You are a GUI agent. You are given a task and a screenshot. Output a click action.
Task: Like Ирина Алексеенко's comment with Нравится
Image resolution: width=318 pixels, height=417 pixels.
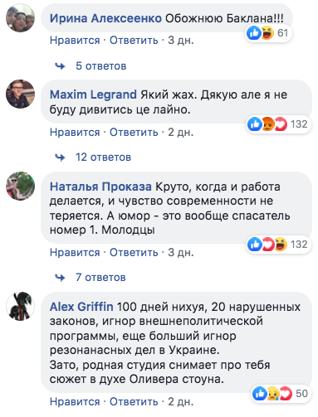[x=75, y=41]
